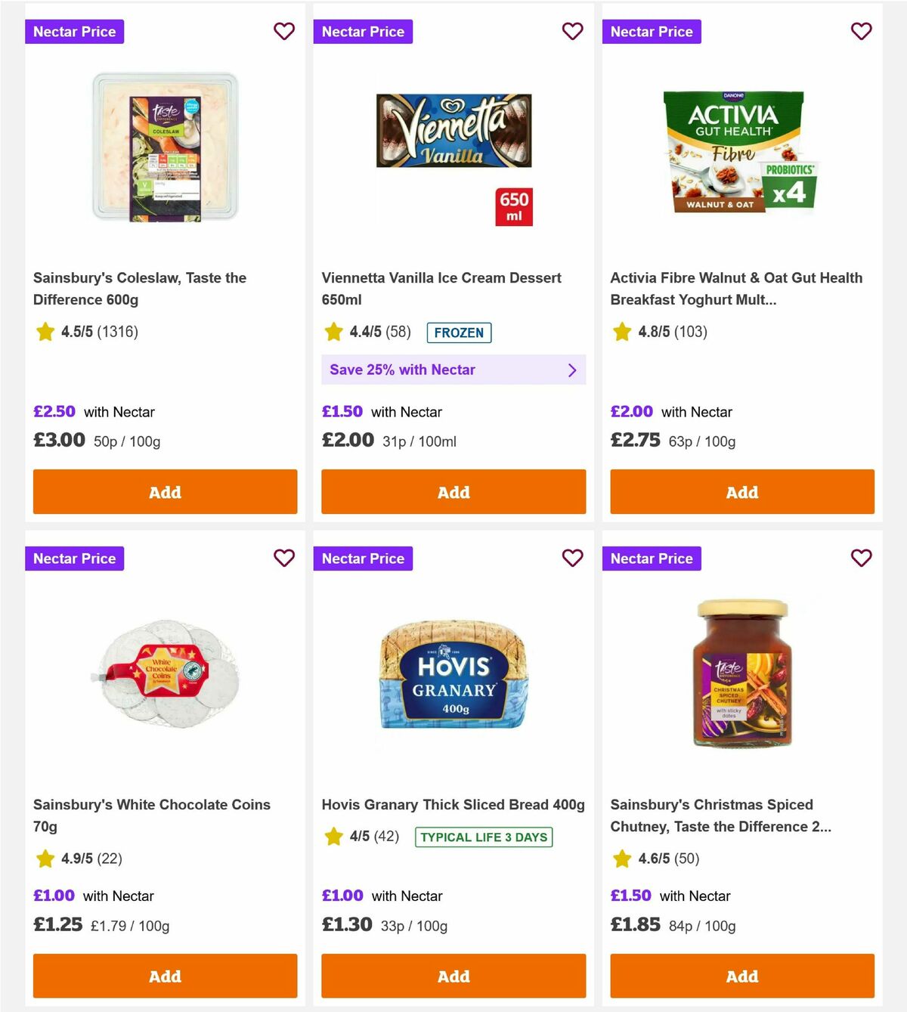This screenshot has width=907, height=1012.
Task: Open the Nectar Price tab on Hovis bread
Action: coord(363,558)
